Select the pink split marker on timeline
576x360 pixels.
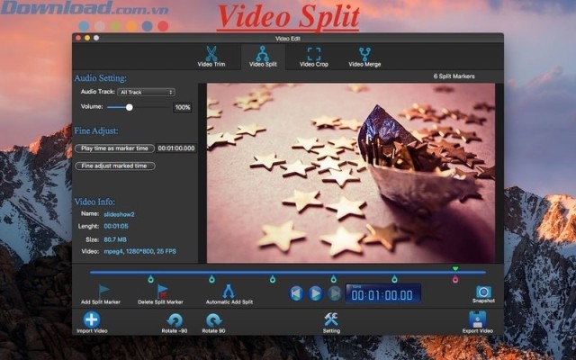click(455, 280)
